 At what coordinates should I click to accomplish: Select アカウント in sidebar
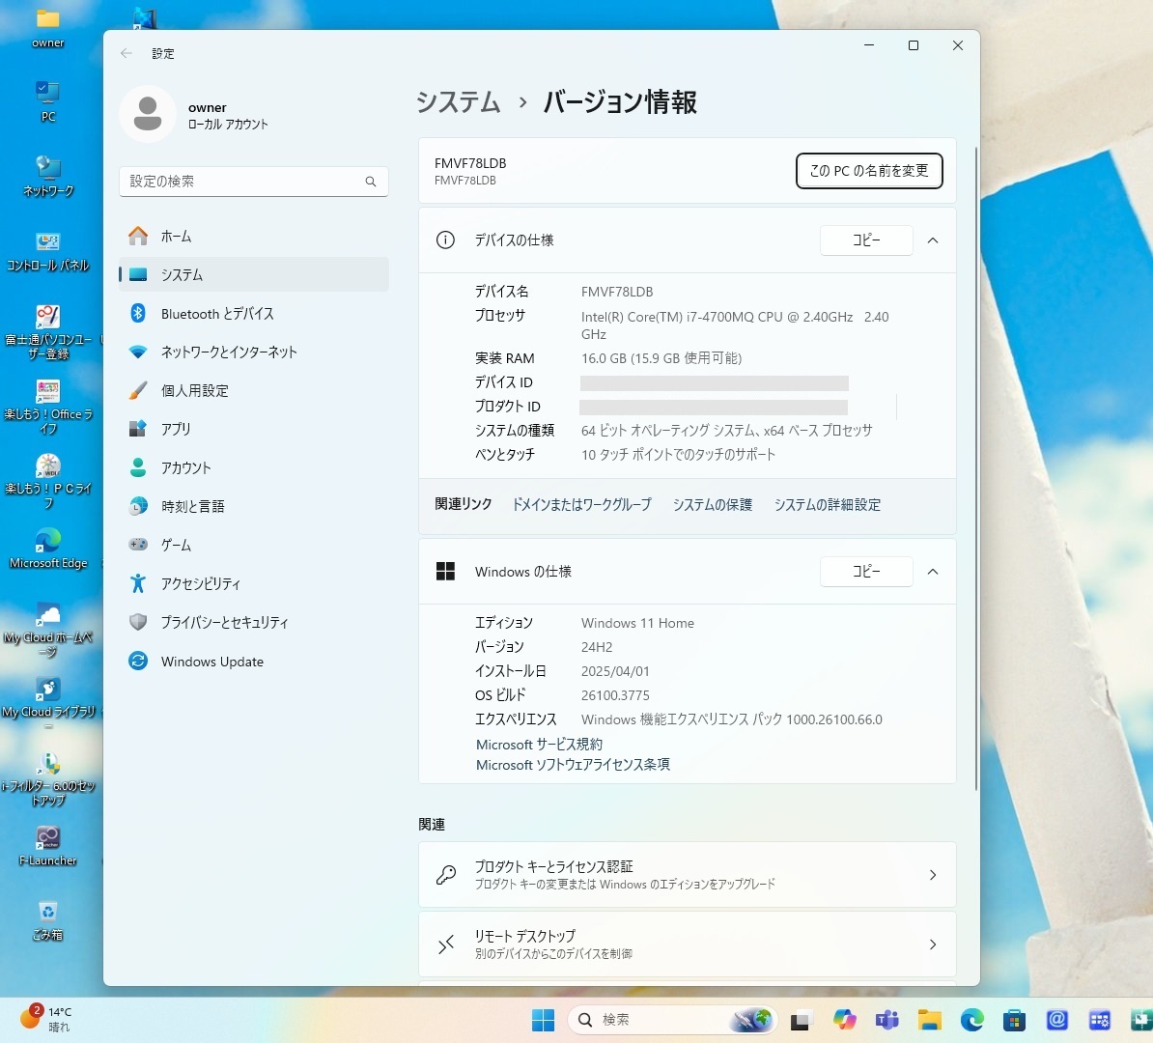point(254,467)
